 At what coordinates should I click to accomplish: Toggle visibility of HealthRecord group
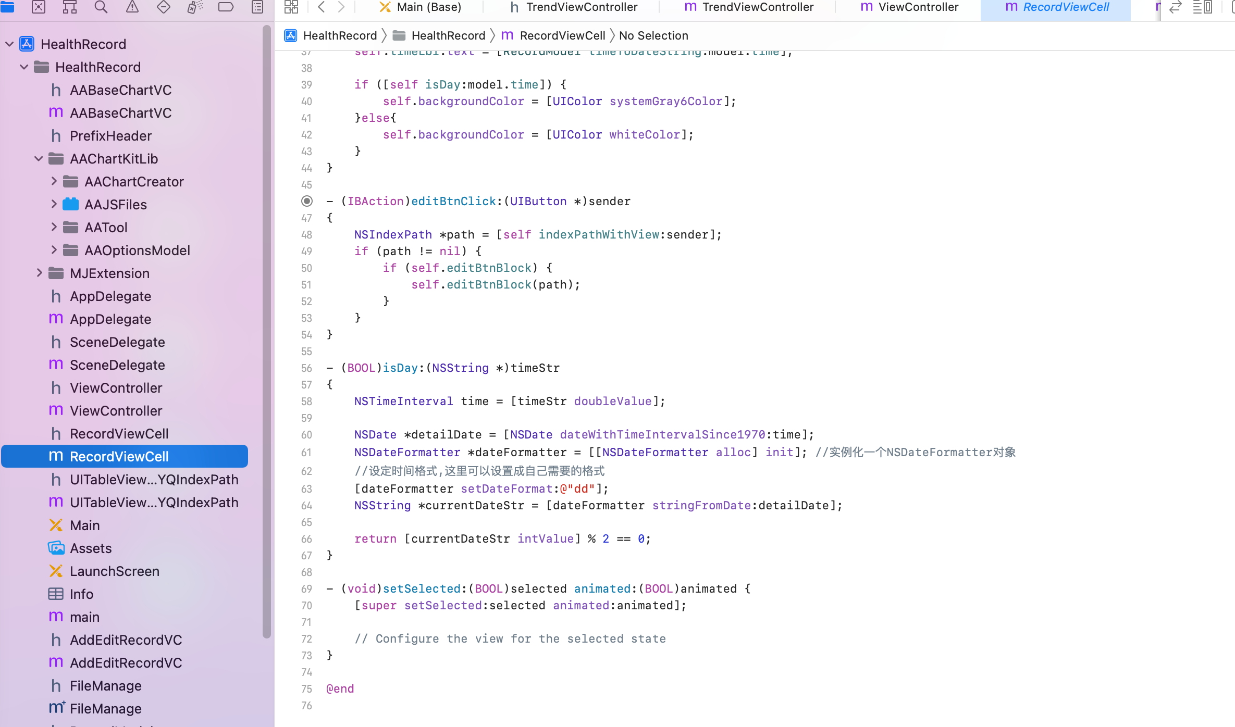point(23,67)
